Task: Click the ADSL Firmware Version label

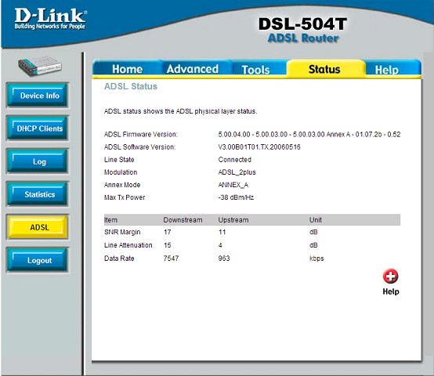Action: tap(140, 135)
